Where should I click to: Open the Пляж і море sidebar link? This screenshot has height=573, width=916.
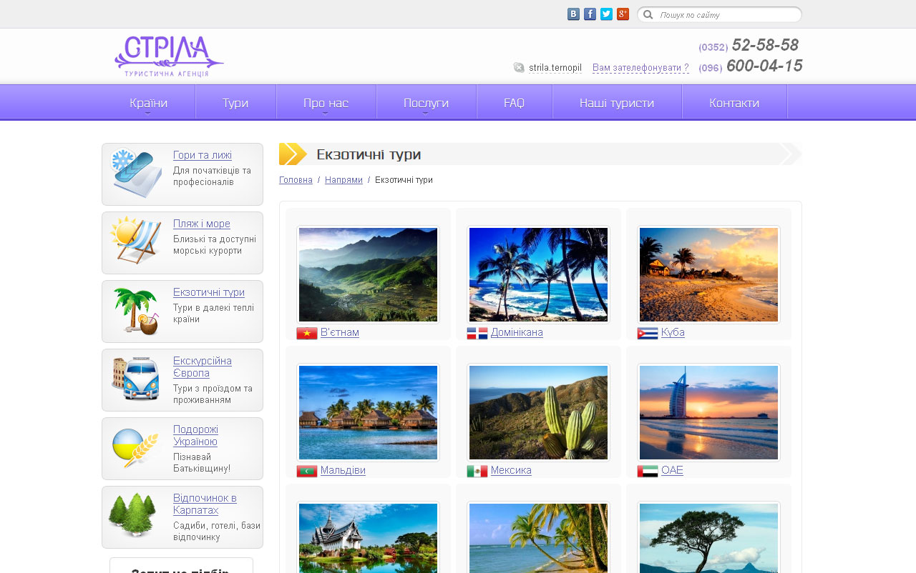(x=202, y=224)
